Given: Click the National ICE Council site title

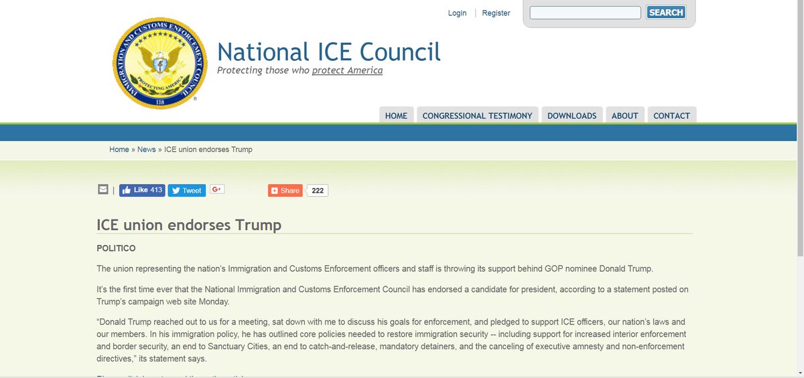Looking at the screenshot, I should point(329,52).
